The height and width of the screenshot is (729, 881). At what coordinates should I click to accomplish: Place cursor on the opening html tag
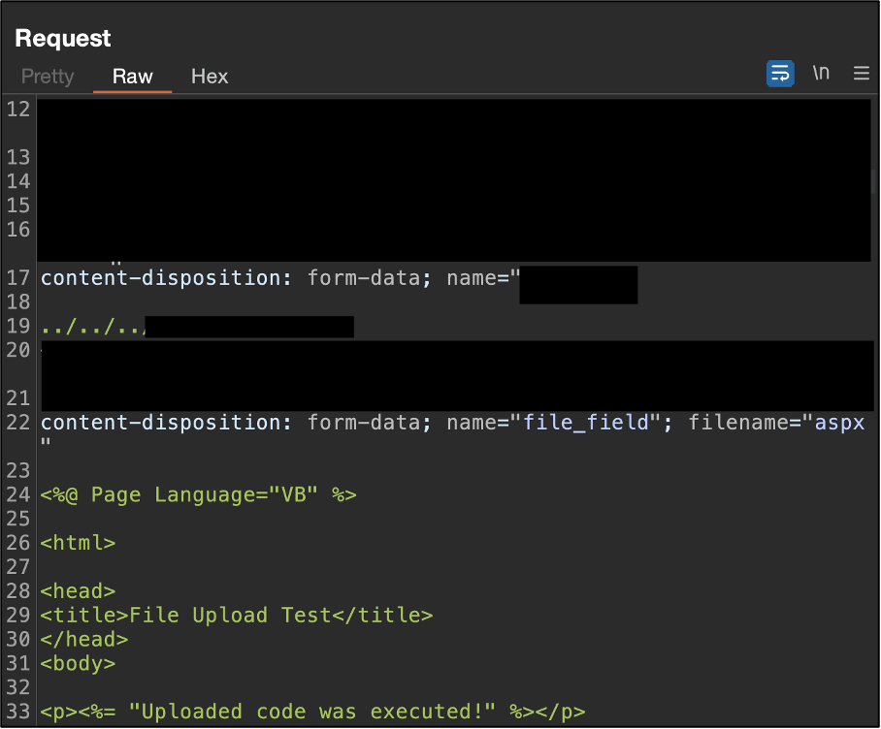78,543
